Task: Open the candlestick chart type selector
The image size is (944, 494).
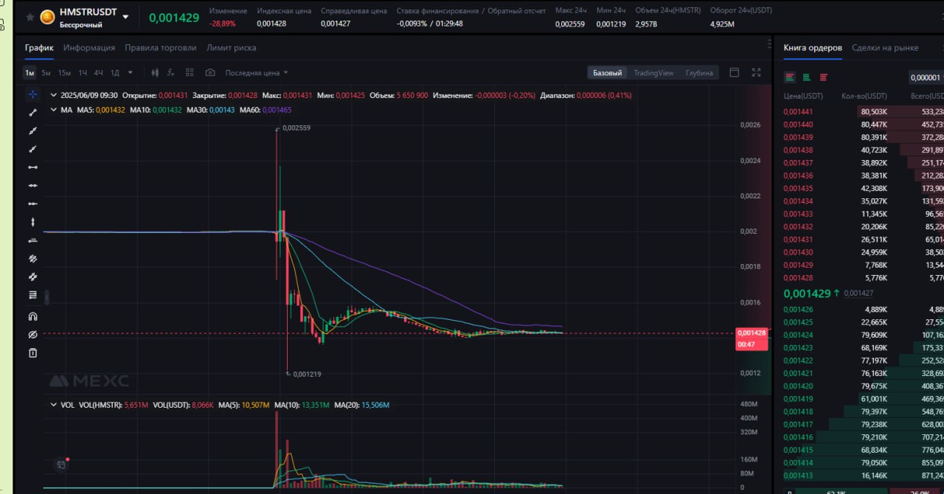Action: 155,73
